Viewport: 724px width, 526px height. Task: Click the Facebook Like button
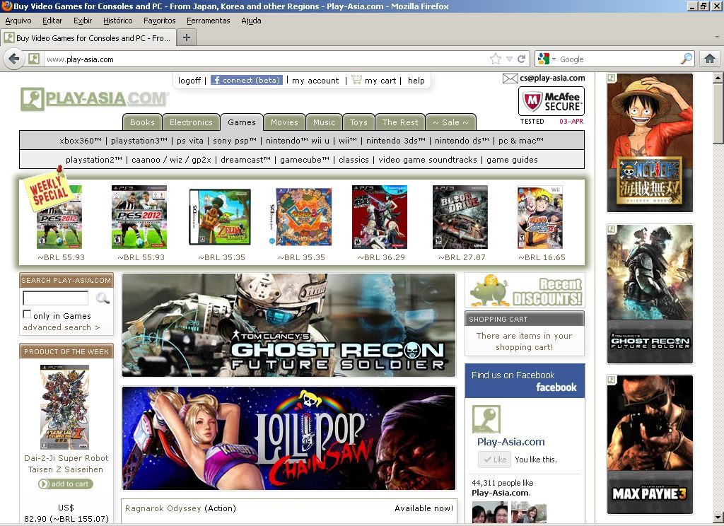494,460
